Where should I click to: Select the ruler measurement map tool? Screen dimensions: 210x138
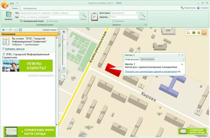tap(188, 32)
